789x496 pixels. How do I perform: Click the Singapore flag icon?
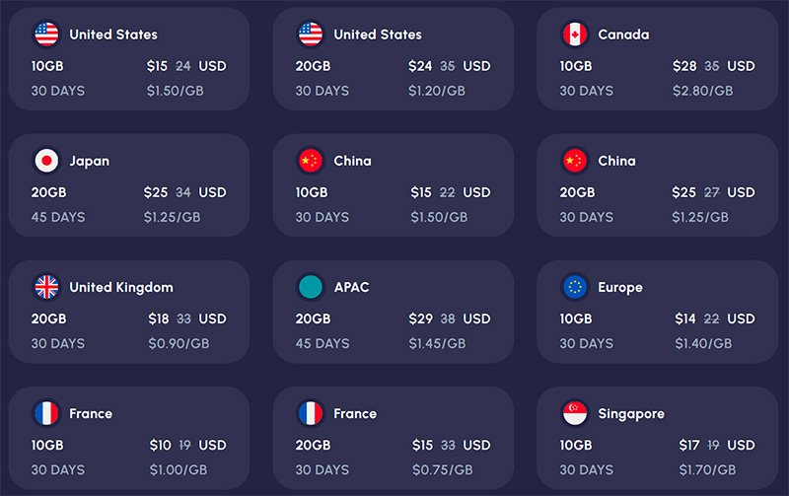click(575, 413)
